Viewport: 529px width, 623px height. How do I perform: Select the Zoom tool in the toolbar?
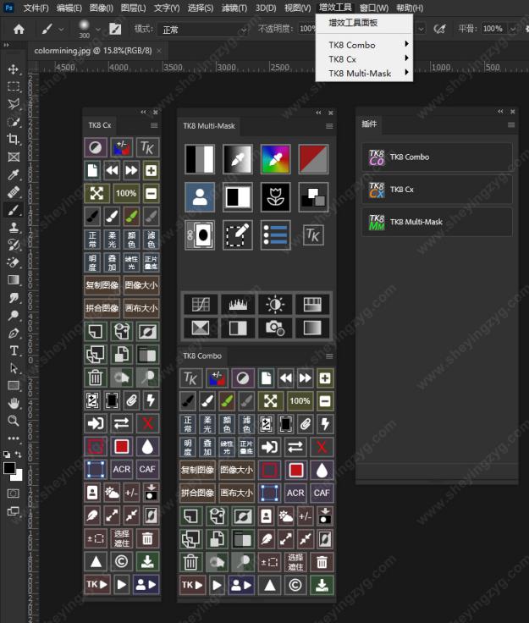tap(14, 421)
